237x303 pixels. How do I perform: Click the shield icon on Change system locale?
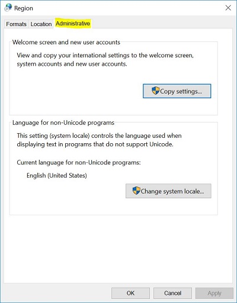click(136, 191)
